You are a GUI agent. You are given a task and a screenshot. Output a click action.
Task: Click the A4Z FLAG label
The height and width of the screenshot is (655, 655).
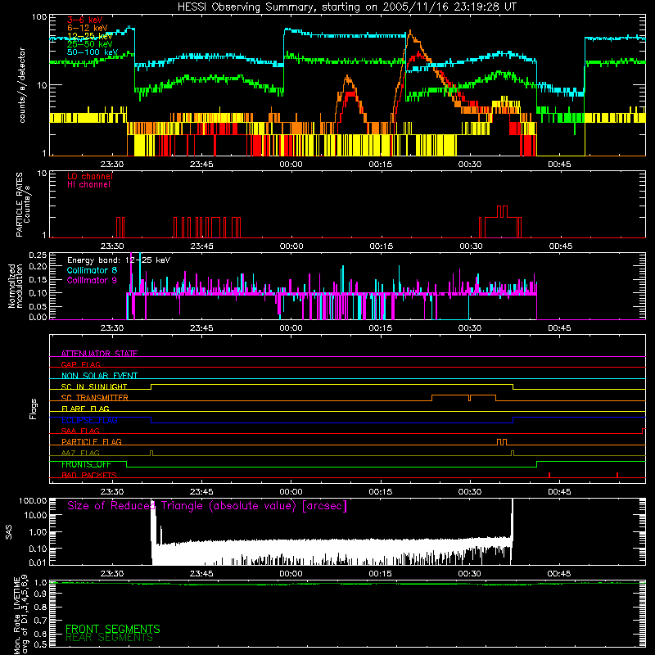pyautogui.click(x=80, y=453)
